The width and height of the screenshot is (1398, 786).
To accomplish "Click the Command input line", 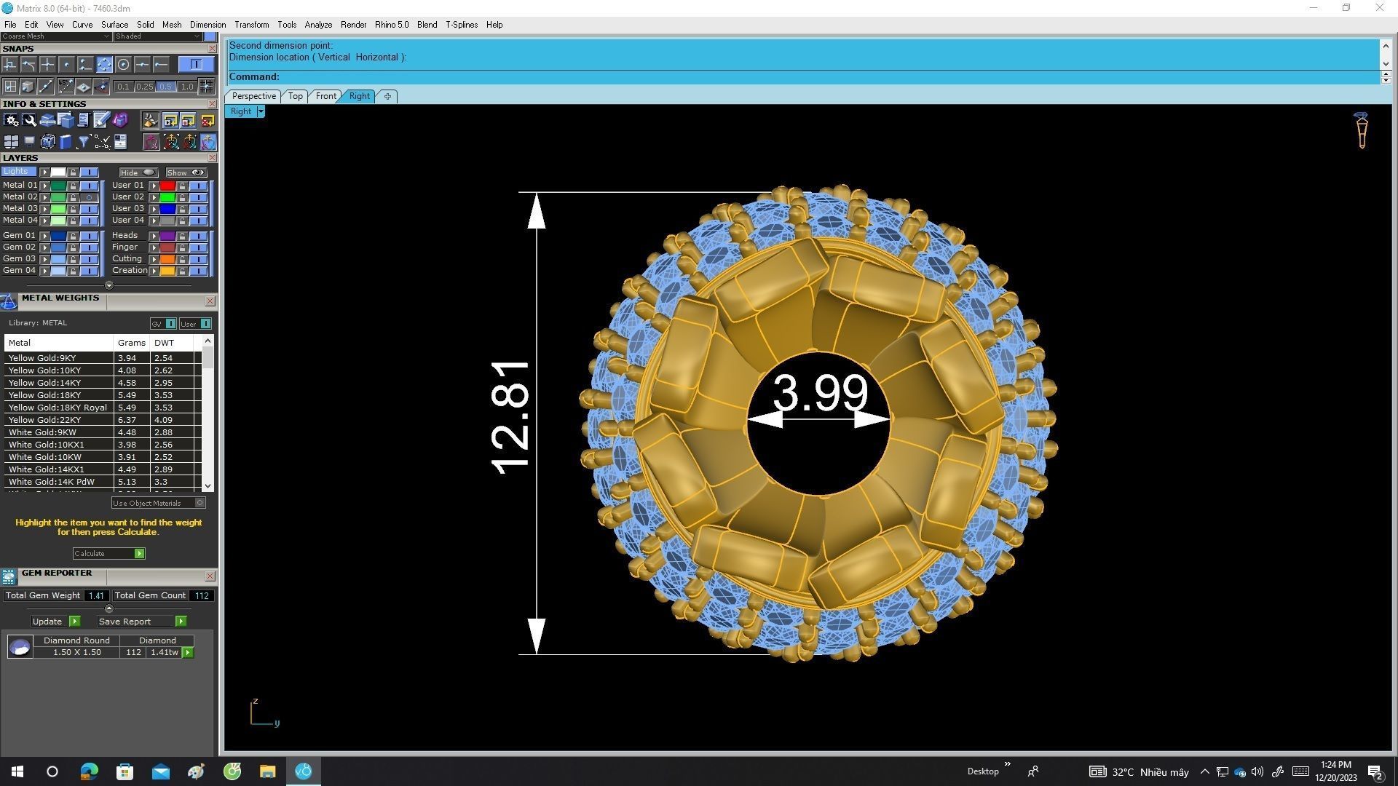I will click(x=803, y=77).
